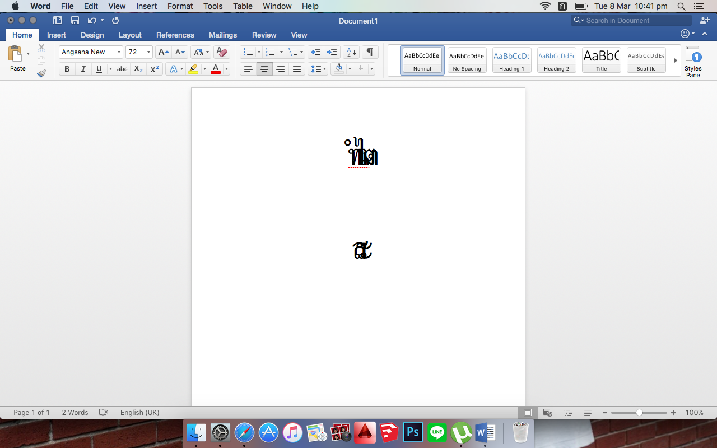Toggle show paragraph marks

point(370,52)
